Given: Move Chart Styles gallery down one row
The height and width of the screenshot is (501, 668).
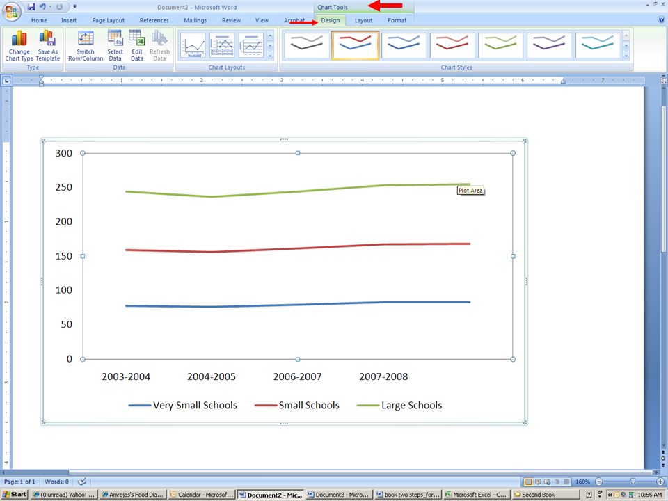Looking at the screenshot, I should (626, 46).
